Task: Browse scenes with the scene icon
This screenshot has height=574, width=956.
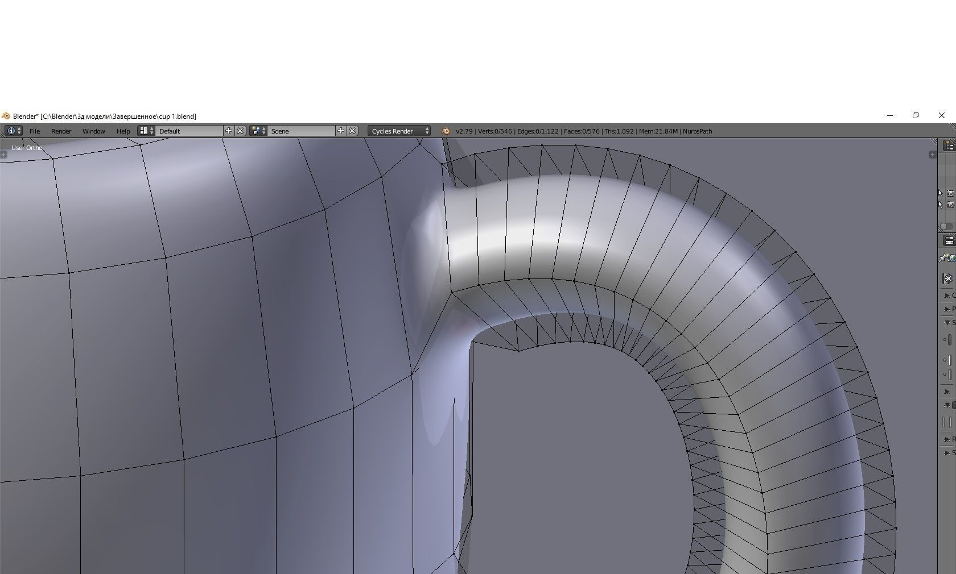Action: (x=259, y=131)
